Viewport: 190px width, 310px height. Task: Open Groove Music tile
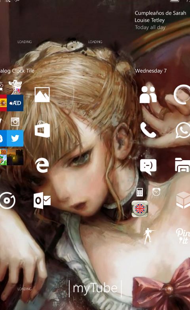(x=7, y=200)
